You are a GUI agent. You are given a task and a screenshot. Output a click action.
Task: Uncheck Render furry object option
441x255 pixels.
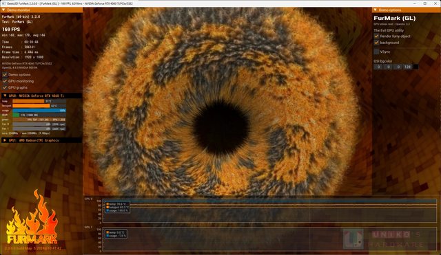(x=376, y=36)
